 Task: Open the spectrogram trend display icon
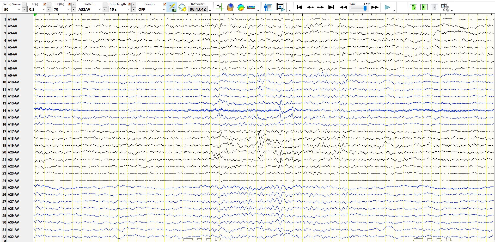[x=251, y=7]
